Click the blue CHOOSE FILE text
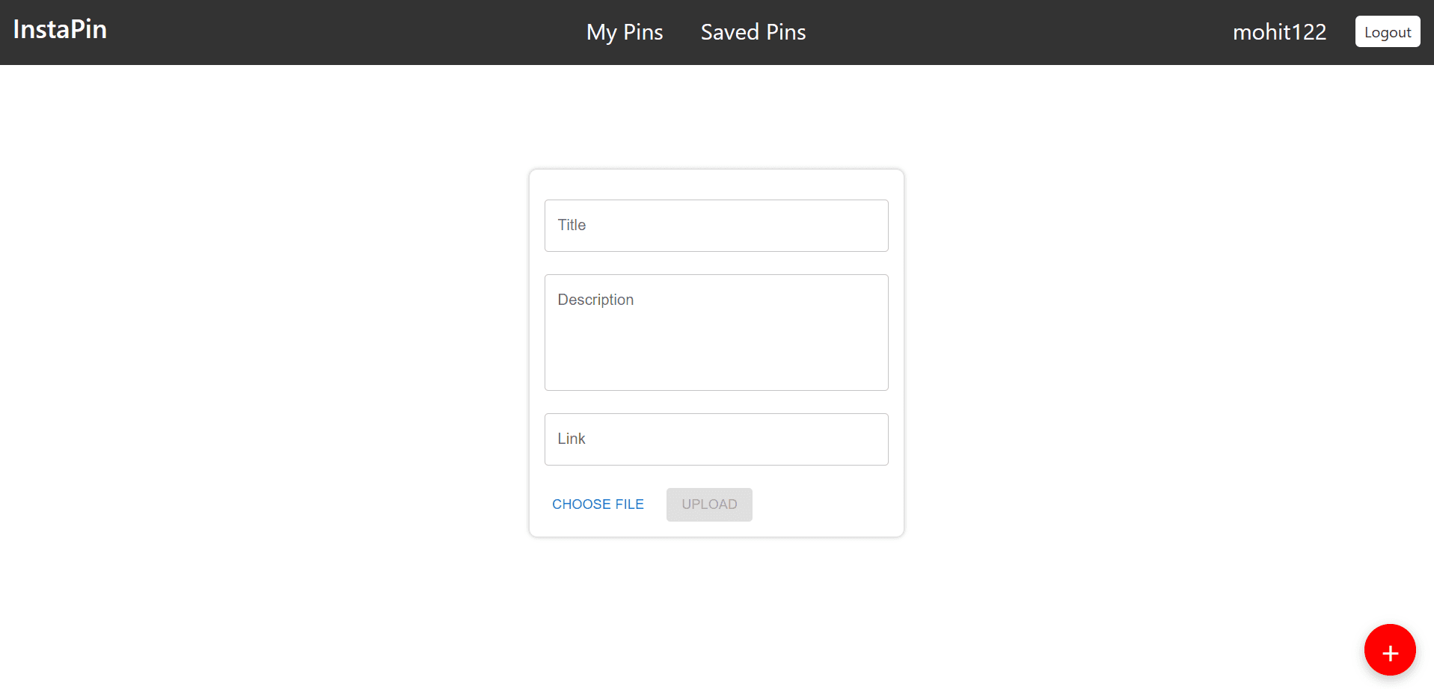 coord(598,504)
